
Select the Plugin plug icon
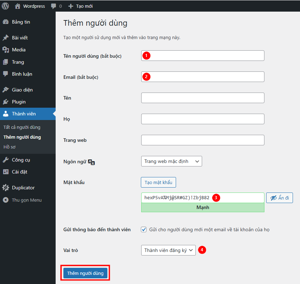[6, 102]
